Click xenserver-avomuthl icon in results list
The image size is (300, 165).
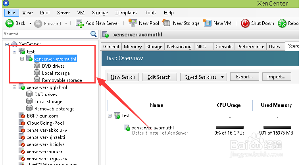127,128
